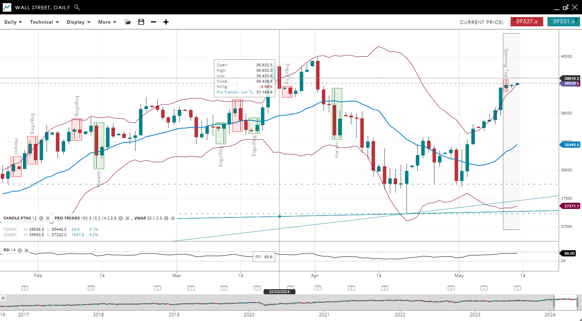The height and width of the screenshot is (321, 582).
Task: Open Candle Ptns indicator settings gear
Action: point(41,218)
